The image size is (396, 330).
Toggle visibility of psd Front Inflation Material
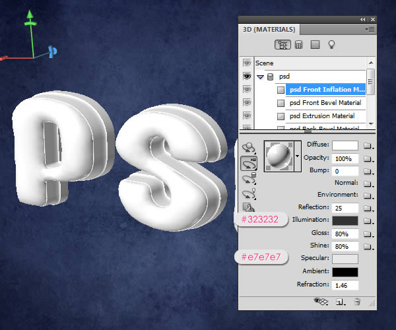click(x=247, y=89)
